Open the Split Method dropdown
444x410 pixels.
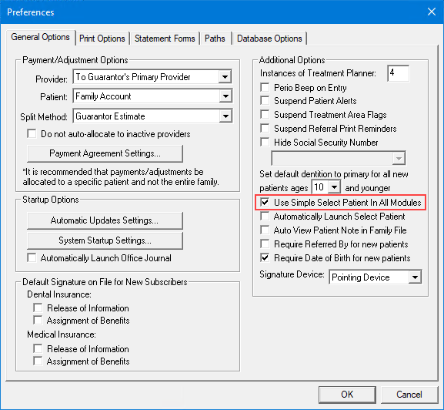[225, 116]
